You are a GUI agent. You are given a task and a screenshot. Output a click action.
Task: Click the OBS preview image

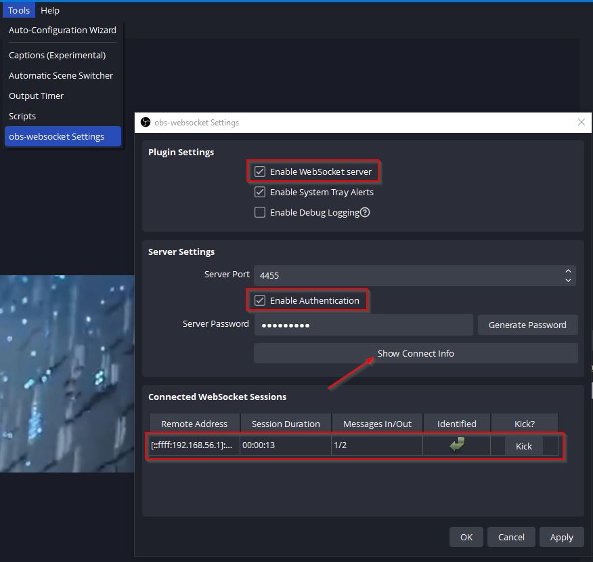(67, 374)
